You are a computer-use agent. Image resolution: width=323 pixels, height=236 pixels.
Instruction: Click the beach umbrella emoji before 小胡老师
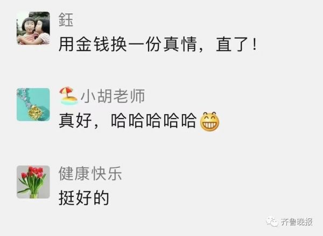68,96
